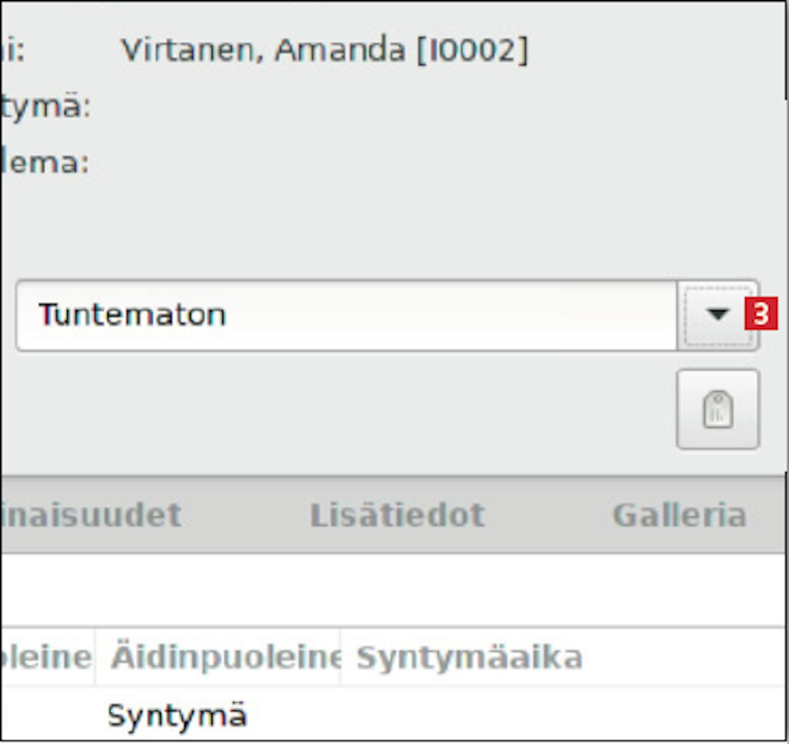This screenshot has width=789, height=744.
Task: Click the cut-off Isänpuoleinen column header
Action: 46,657
